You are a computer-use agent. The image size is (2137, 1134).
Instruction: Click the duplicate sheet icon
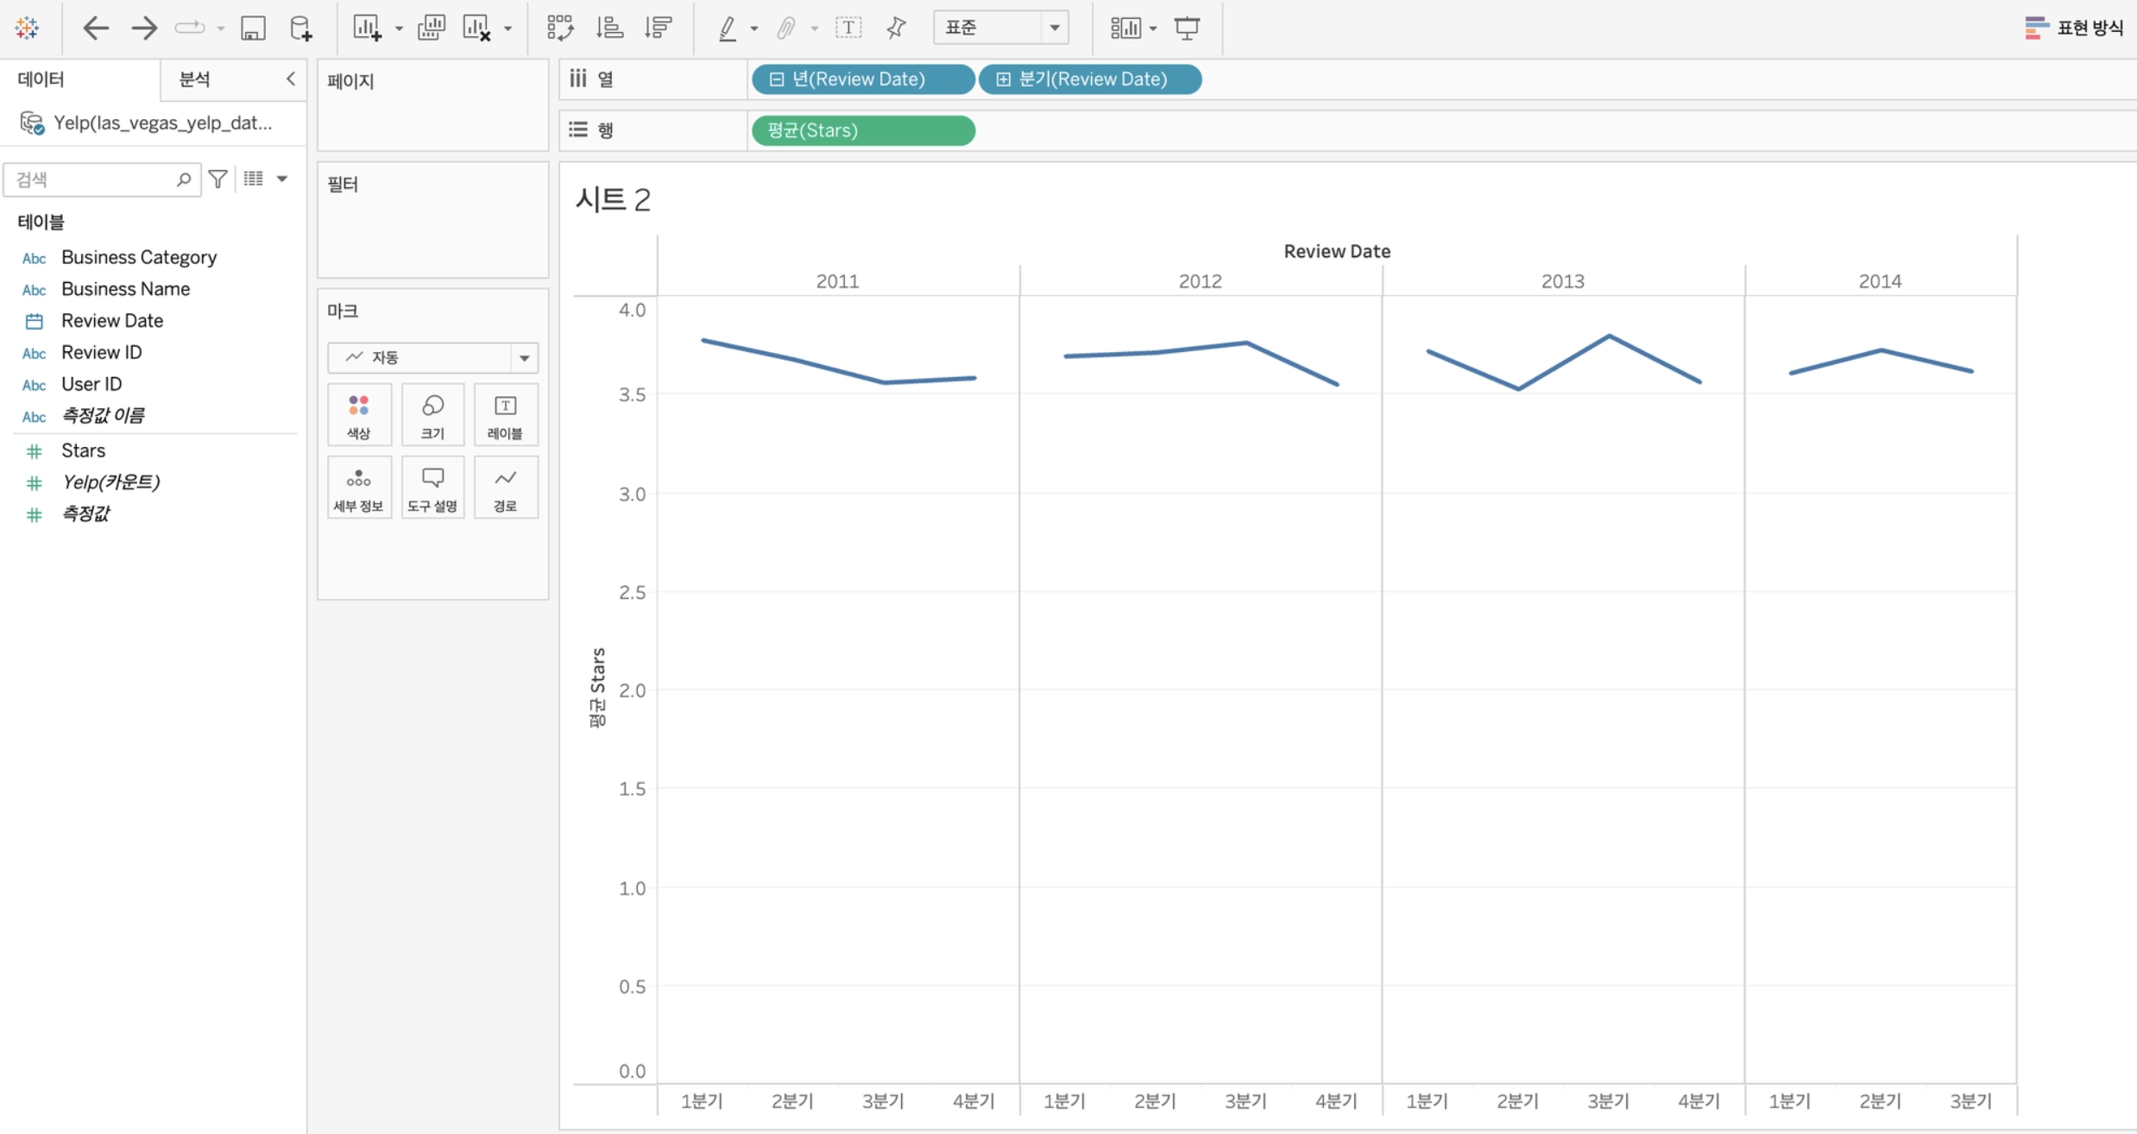click(x=431, y=28)
